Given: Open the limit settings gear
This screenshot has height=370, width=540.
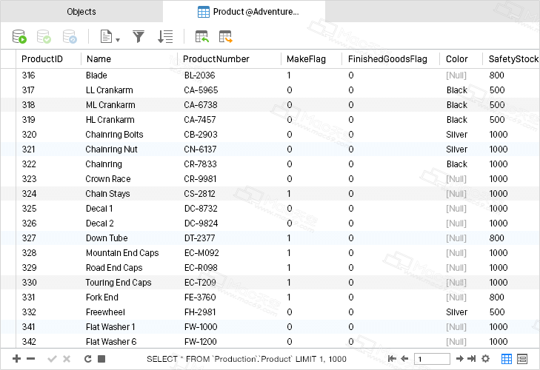Looking at the screenshot, I should coord(485,359).
